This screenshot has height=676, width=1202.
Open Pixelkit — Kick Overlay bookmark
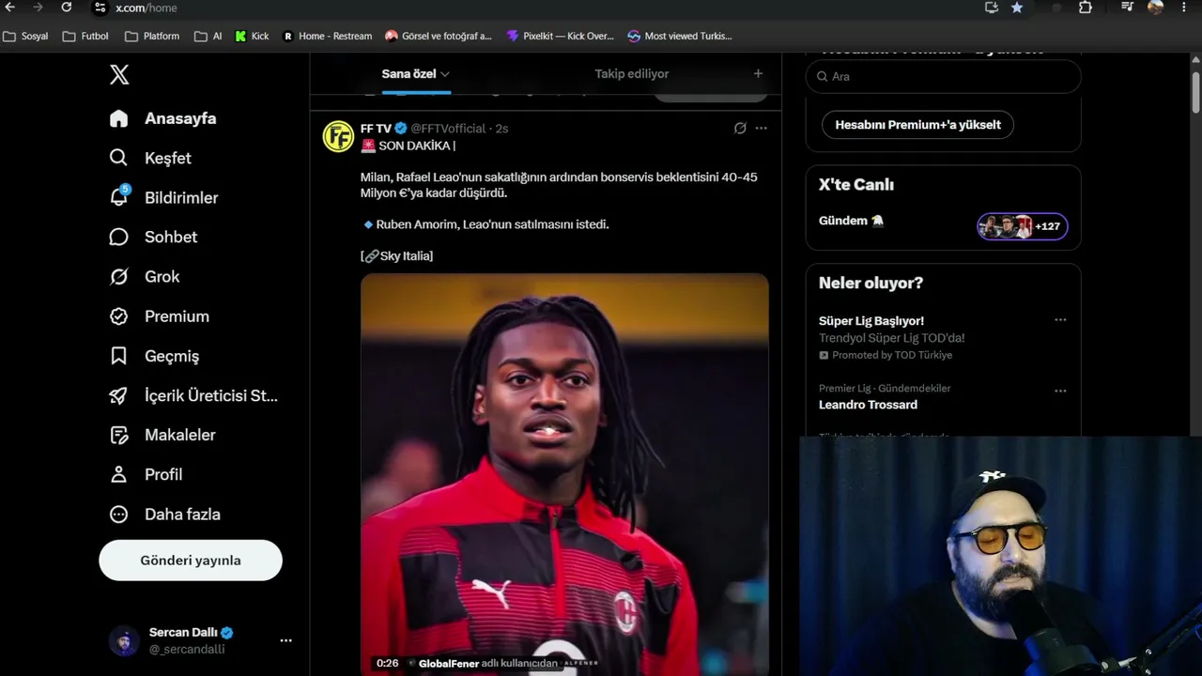pos(560,36)
